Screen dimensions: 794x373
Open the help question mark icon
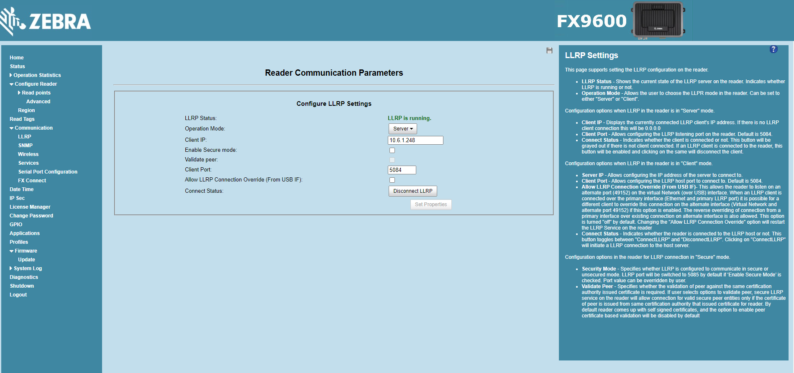774,49
